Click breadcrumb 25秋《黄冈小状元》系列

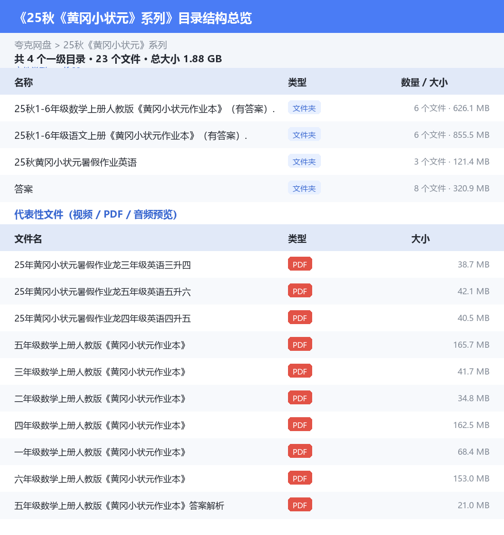[115, 45]
